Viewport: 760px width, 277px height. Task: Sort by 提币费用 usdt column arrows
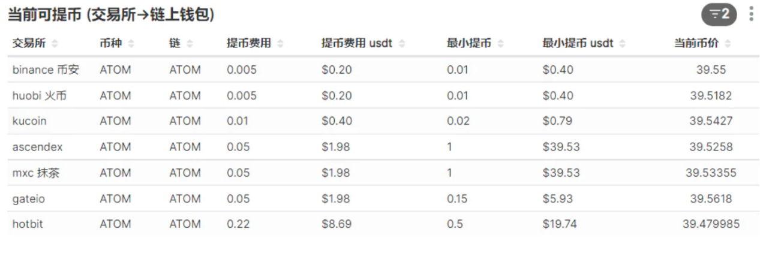pos(402,44)
